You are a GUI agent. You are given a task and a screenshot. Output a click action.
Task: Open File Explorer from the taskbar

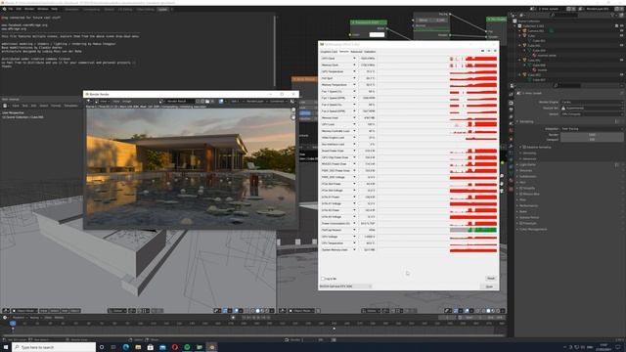pyautogui.click(x=138, y=347)
